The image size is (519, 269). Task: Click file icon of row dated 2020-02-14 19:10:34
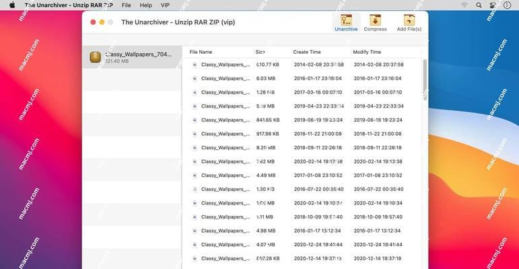coord(195,203)
